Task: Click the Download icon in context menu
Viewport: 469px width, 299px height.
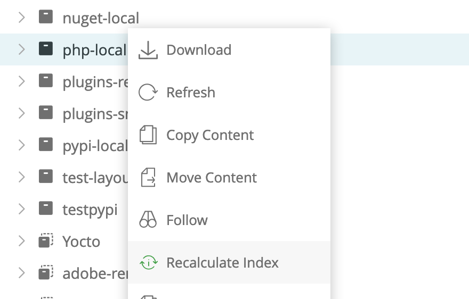Action: pos(148,50)
